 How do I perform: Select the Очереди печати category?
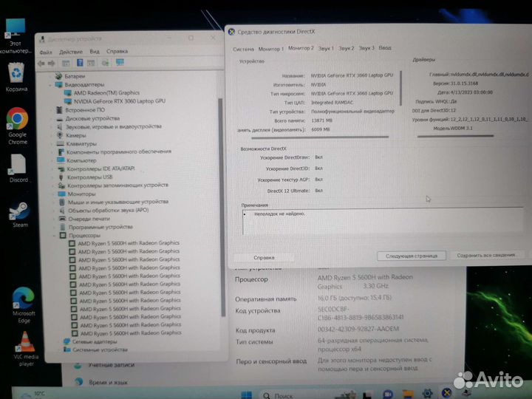[89, 219]
